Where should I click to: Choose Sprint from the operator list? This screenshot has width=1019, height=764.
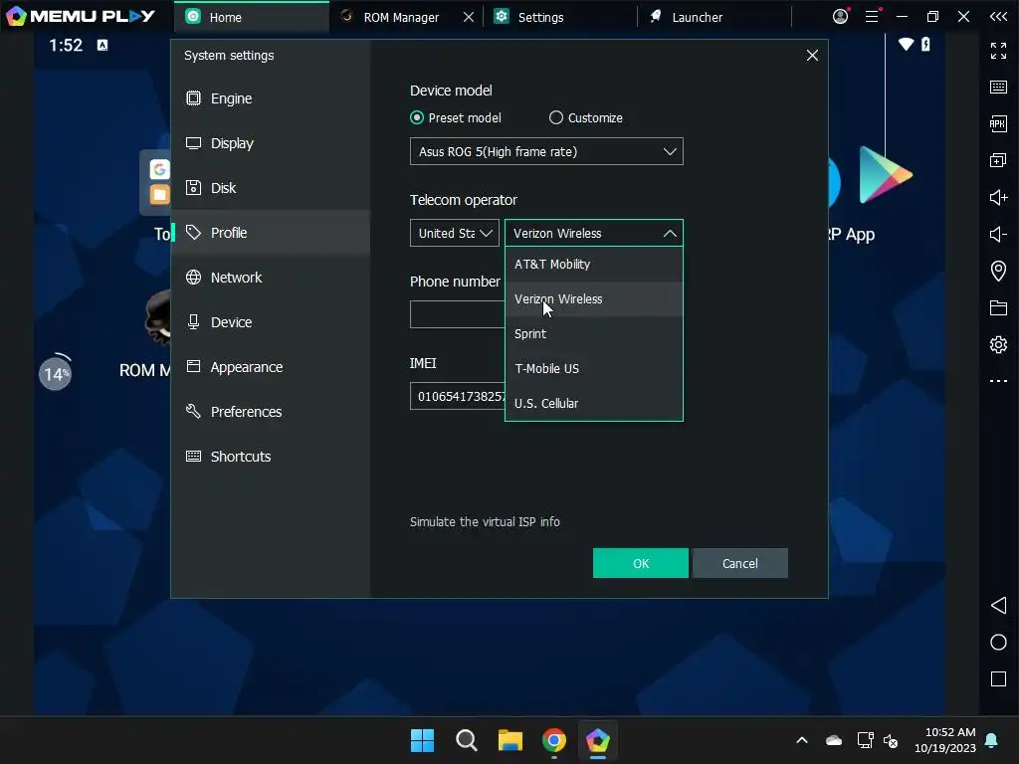593,334
